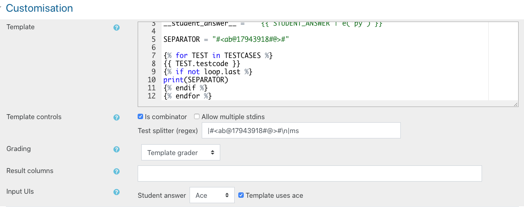This screenshot has width=524, height=209.
Task: Focus the Result columns text field
Action: 309,173
